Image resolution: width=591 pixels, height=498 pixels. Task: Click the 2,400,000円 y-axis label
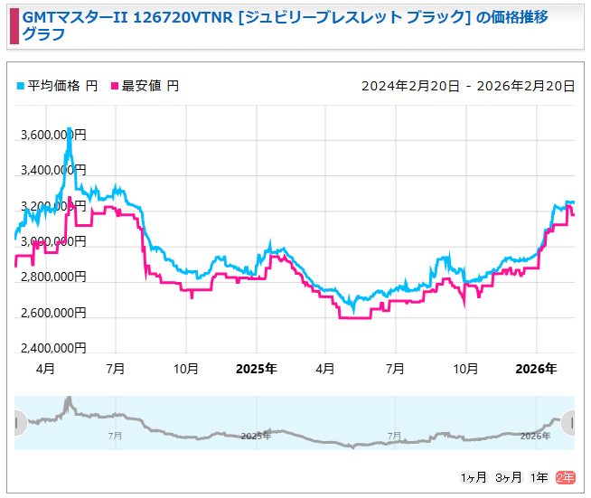pyautogui.click(x=52, y=348)
